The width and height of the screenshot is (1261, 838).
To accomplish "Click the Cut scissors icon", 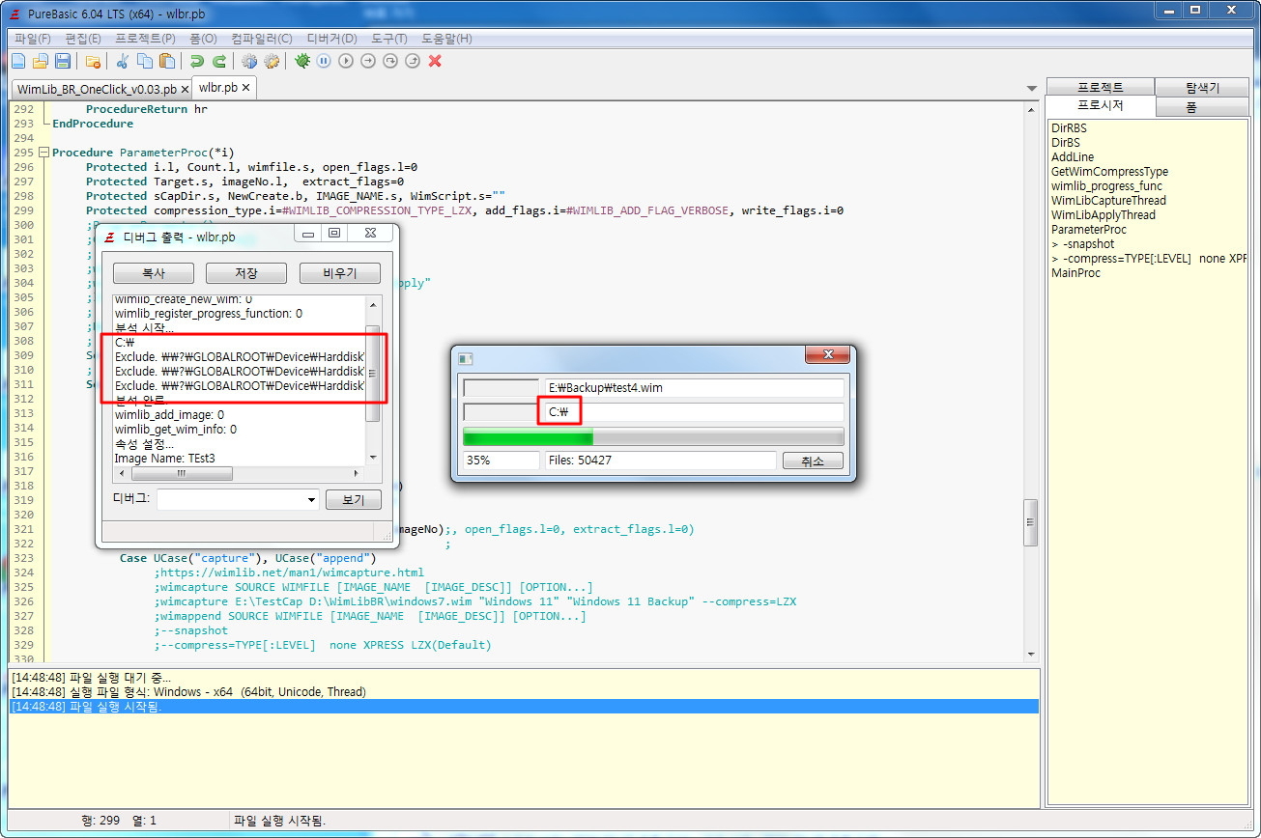I will 123,61.
